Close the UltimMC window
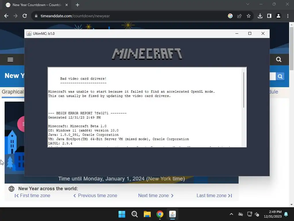294x221 pixels. point(263,33)
